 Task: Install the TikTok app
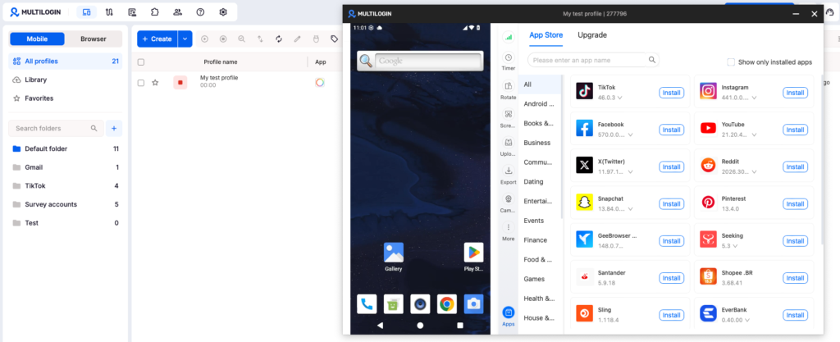671,93
